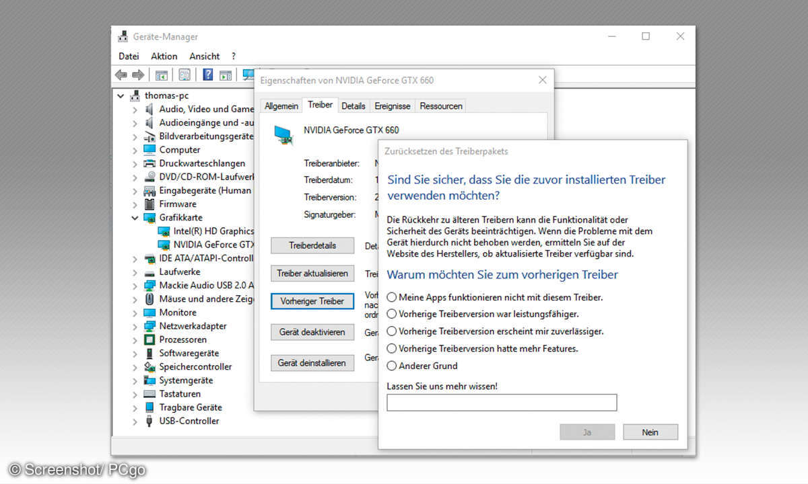Click the NVIDIA GeForce device icon in tree
This screenshot has height=484, width=808.
[164, 245]
